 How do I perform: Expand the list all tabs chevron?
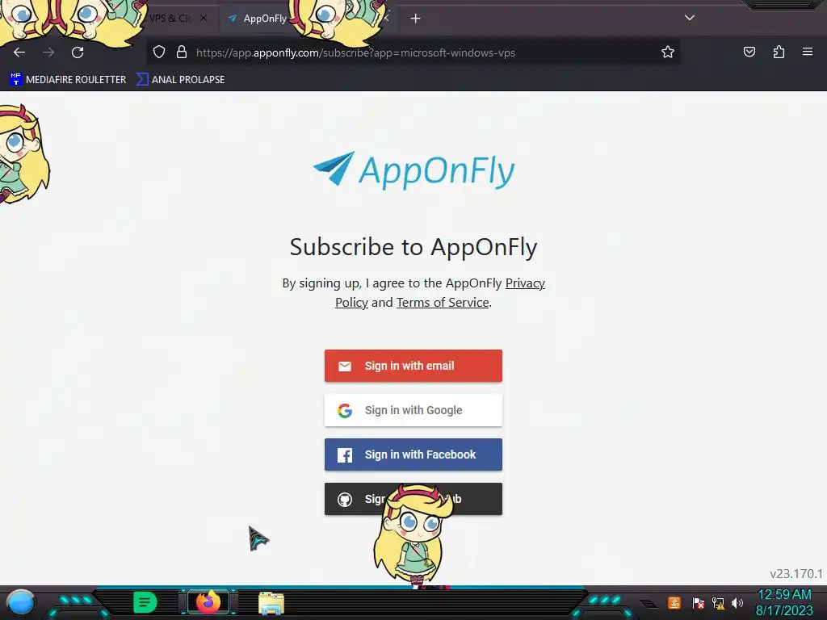[690, 18]
